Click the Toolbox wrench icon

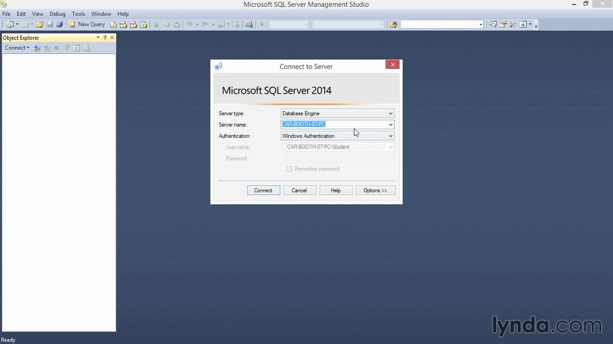point(513,24)
